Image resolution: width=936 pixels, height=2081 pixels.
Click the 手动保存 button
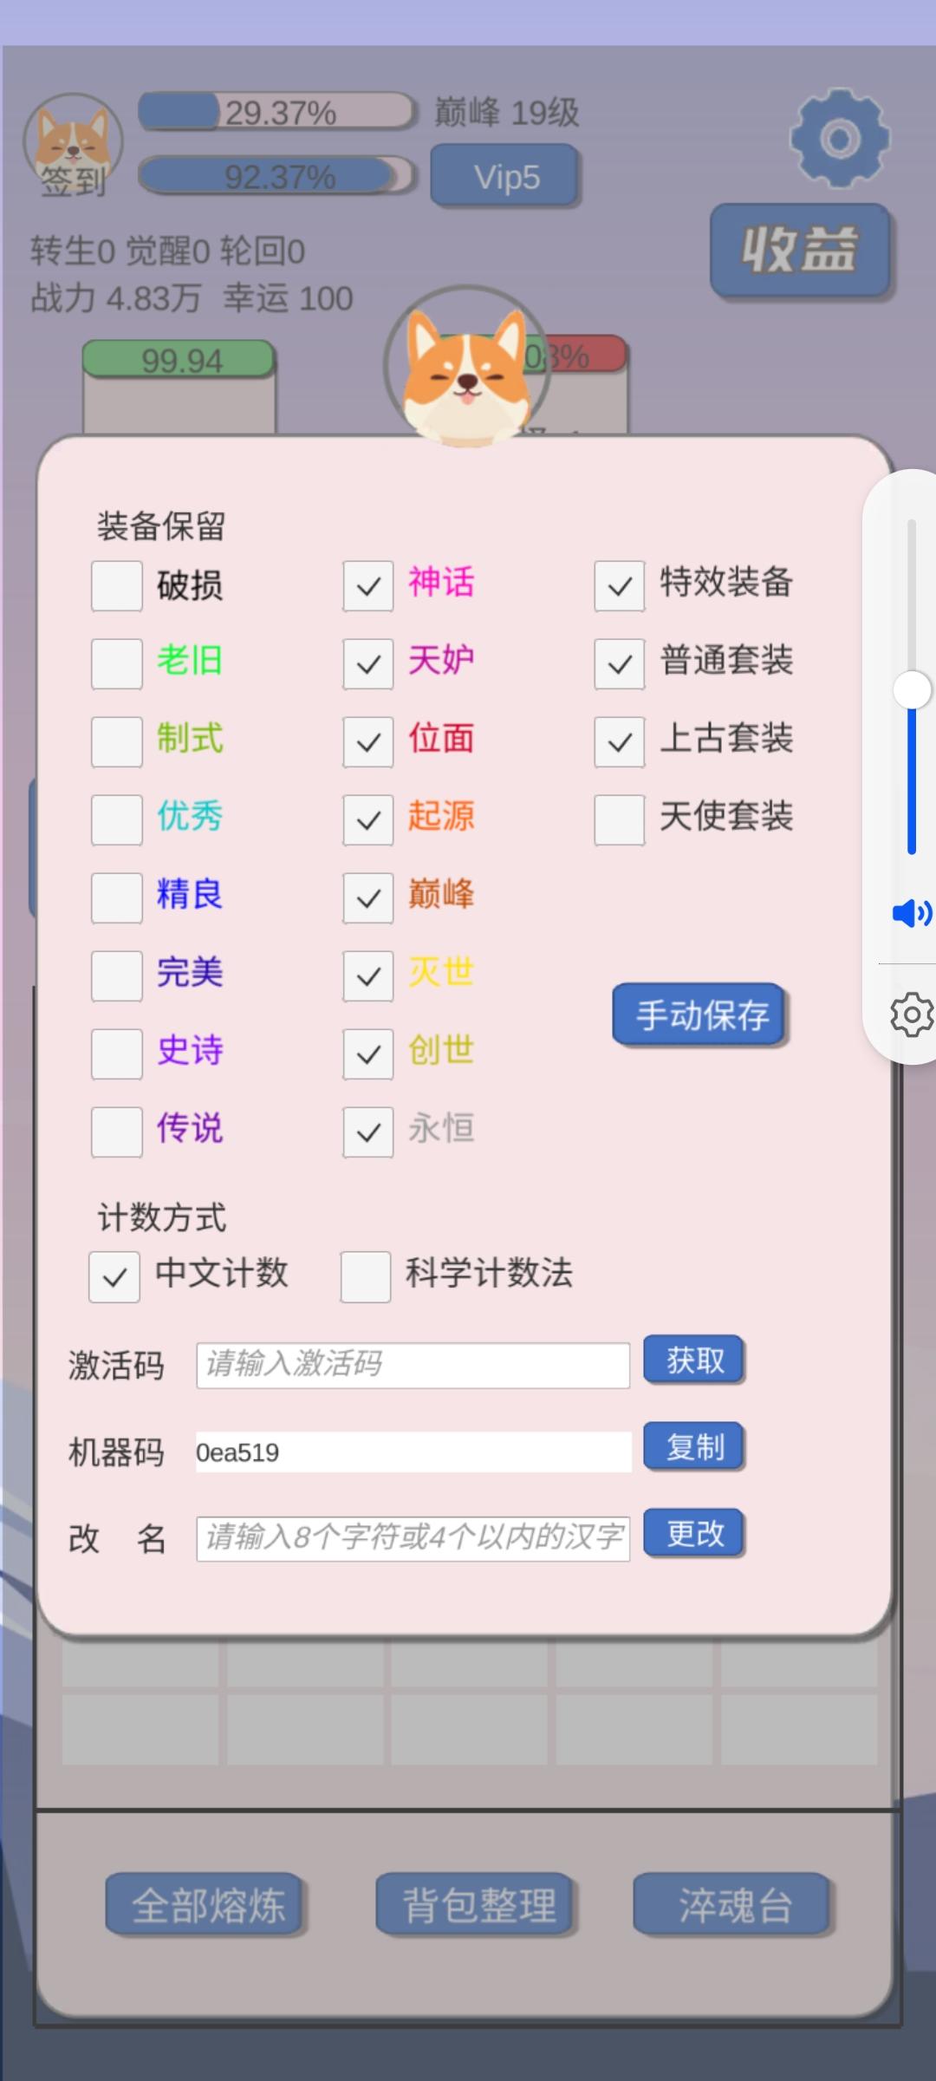[699, 1014]
